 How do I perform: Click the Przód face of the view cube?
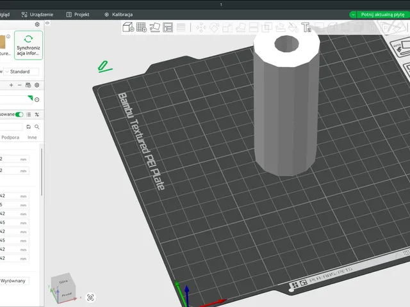[67, 294]
